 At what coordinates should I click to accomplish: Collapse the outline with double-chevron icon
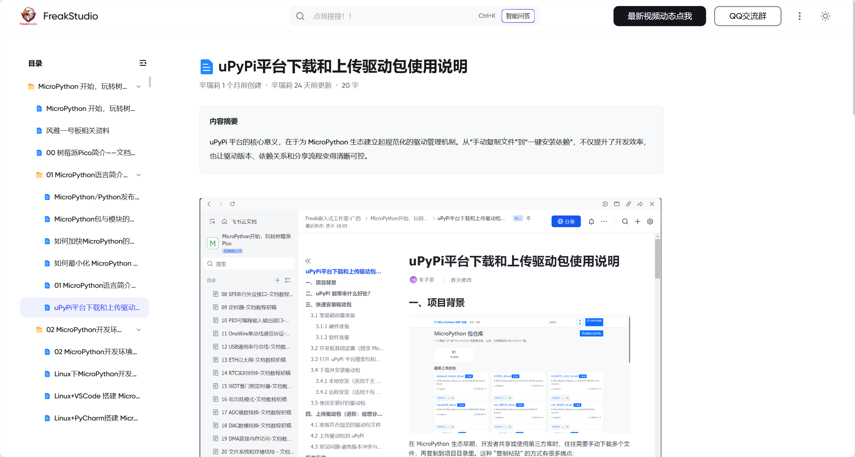[308, 261]
